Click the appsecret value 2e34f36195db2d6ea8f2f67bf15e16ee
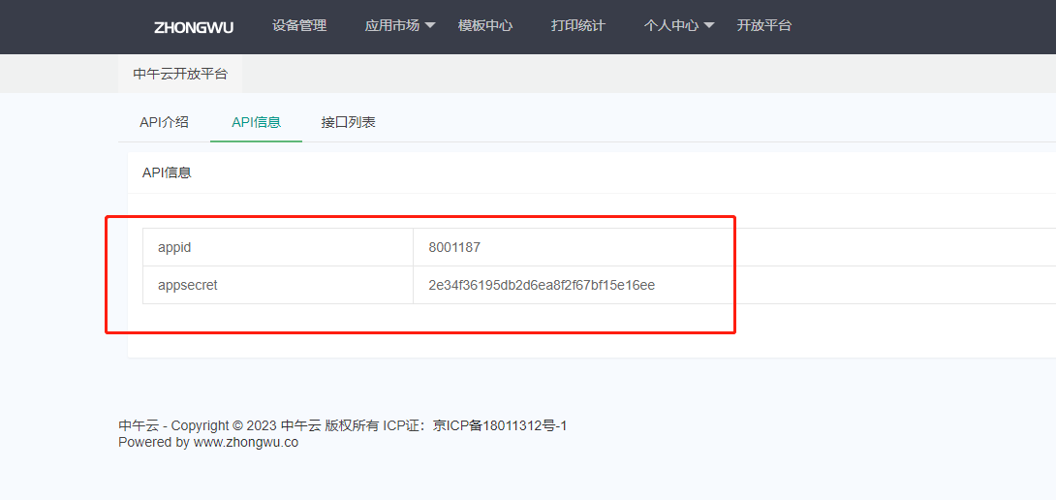The height and width of the screenshot is (500, 1056). pos(542,285)
